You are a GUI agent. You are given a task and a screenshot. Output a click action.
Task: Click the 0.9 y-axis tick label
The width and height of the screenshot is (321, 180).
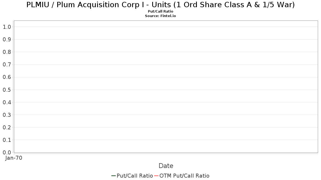(7, 39)
